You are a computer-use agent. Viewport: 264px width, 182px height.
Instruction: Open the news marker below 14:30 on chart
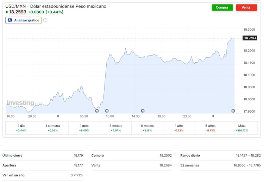click(143, 111)
